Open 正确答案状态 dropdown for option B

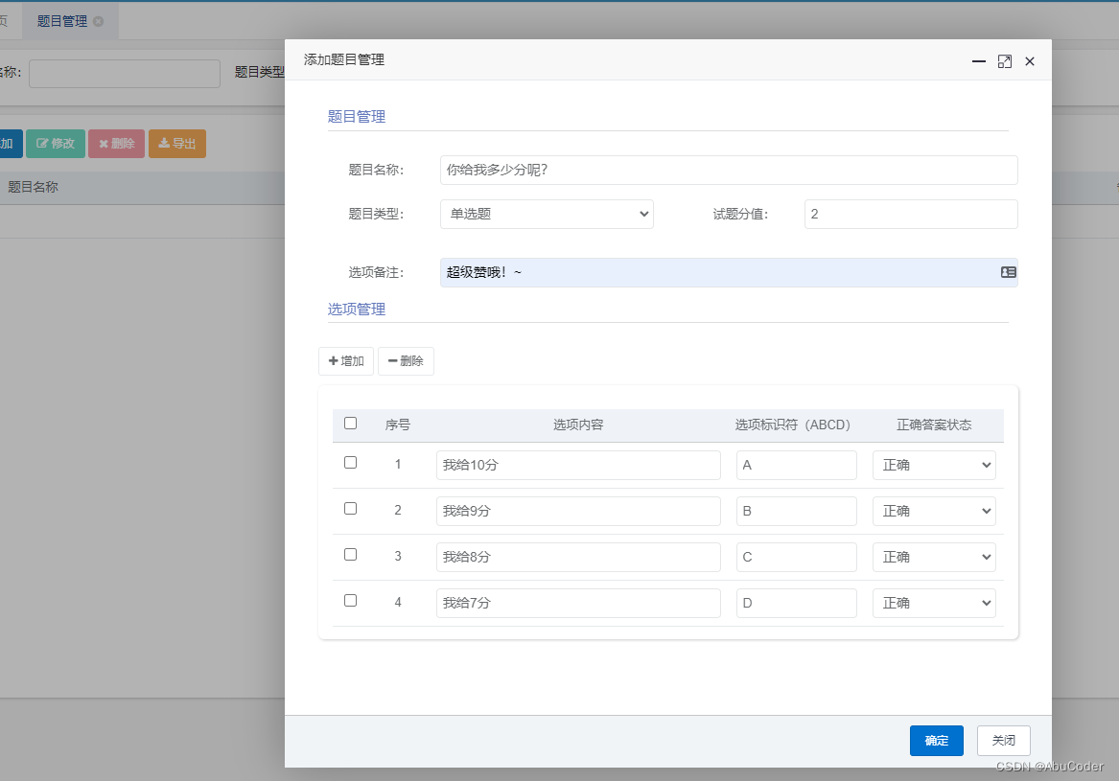(x=933, y=512)
